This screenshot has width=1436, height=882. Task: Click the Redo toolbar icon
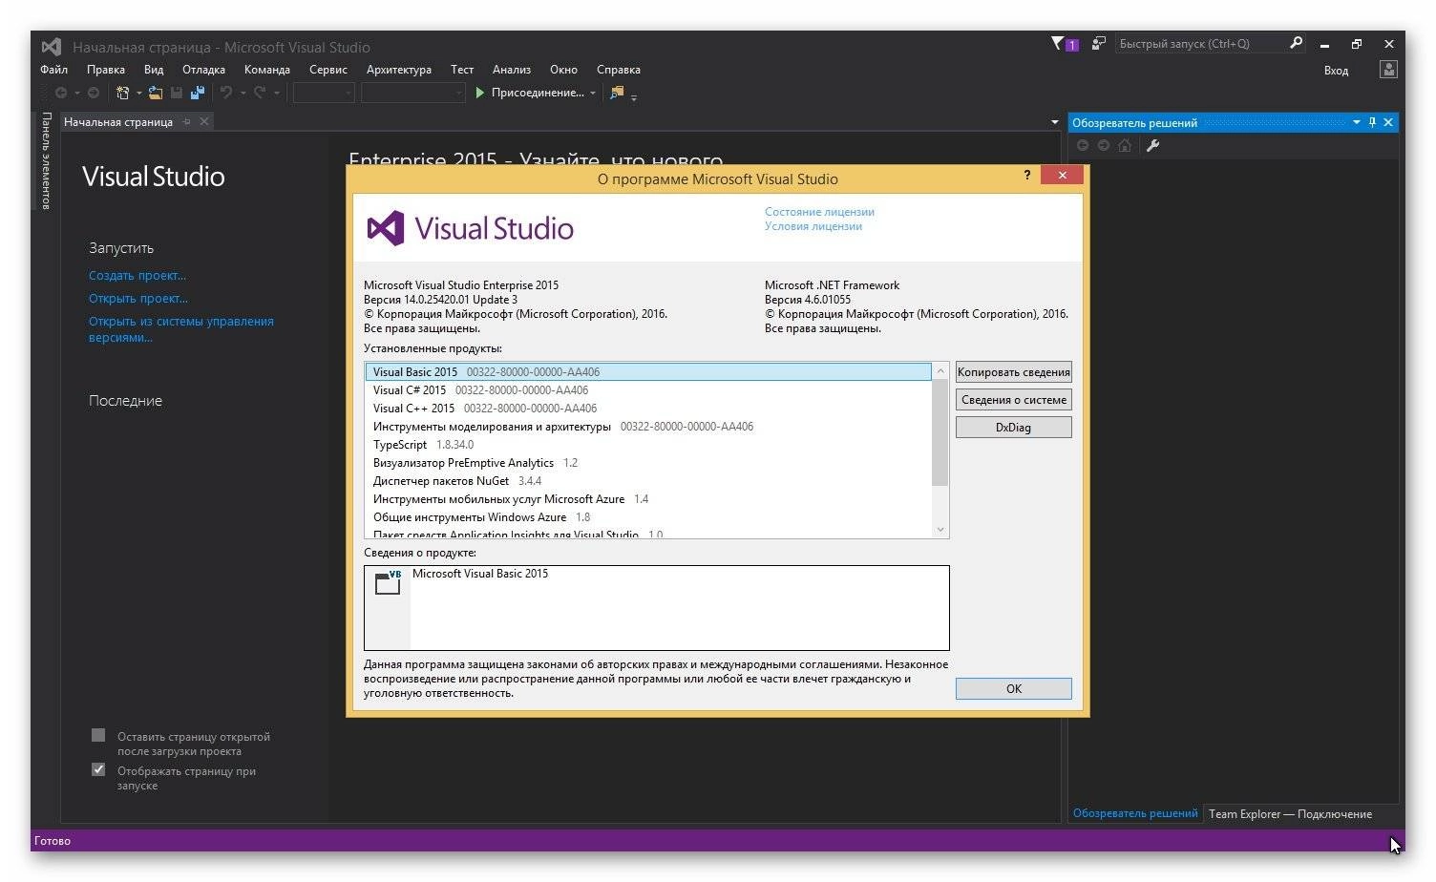click(260, 93)
